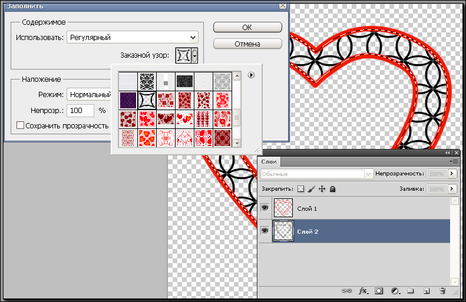This screenshot has width=466, height=302.
Task: Enable Сохранить прозрачность checkbox
Action: click(x=20, y=125)
